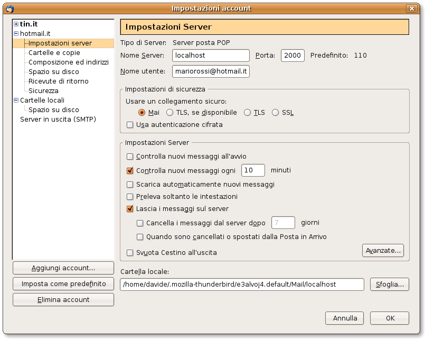Screen dimensions: 425x339
Task: Click the Avanzate button
Action: pyautogui.click(x=383, y=250)
